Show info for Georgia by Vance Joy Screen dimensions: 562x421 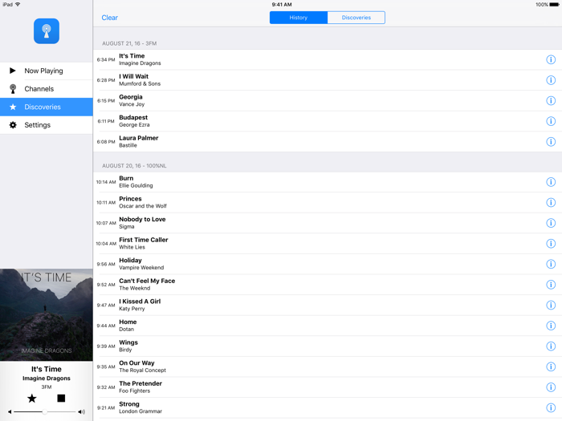point(551,100)
